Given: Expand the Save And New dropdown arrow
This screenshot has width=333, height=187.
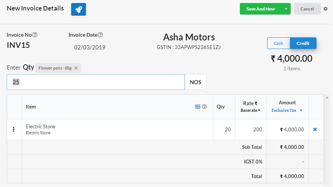Looking at the screenshot, I should click(x=286, y=9).
